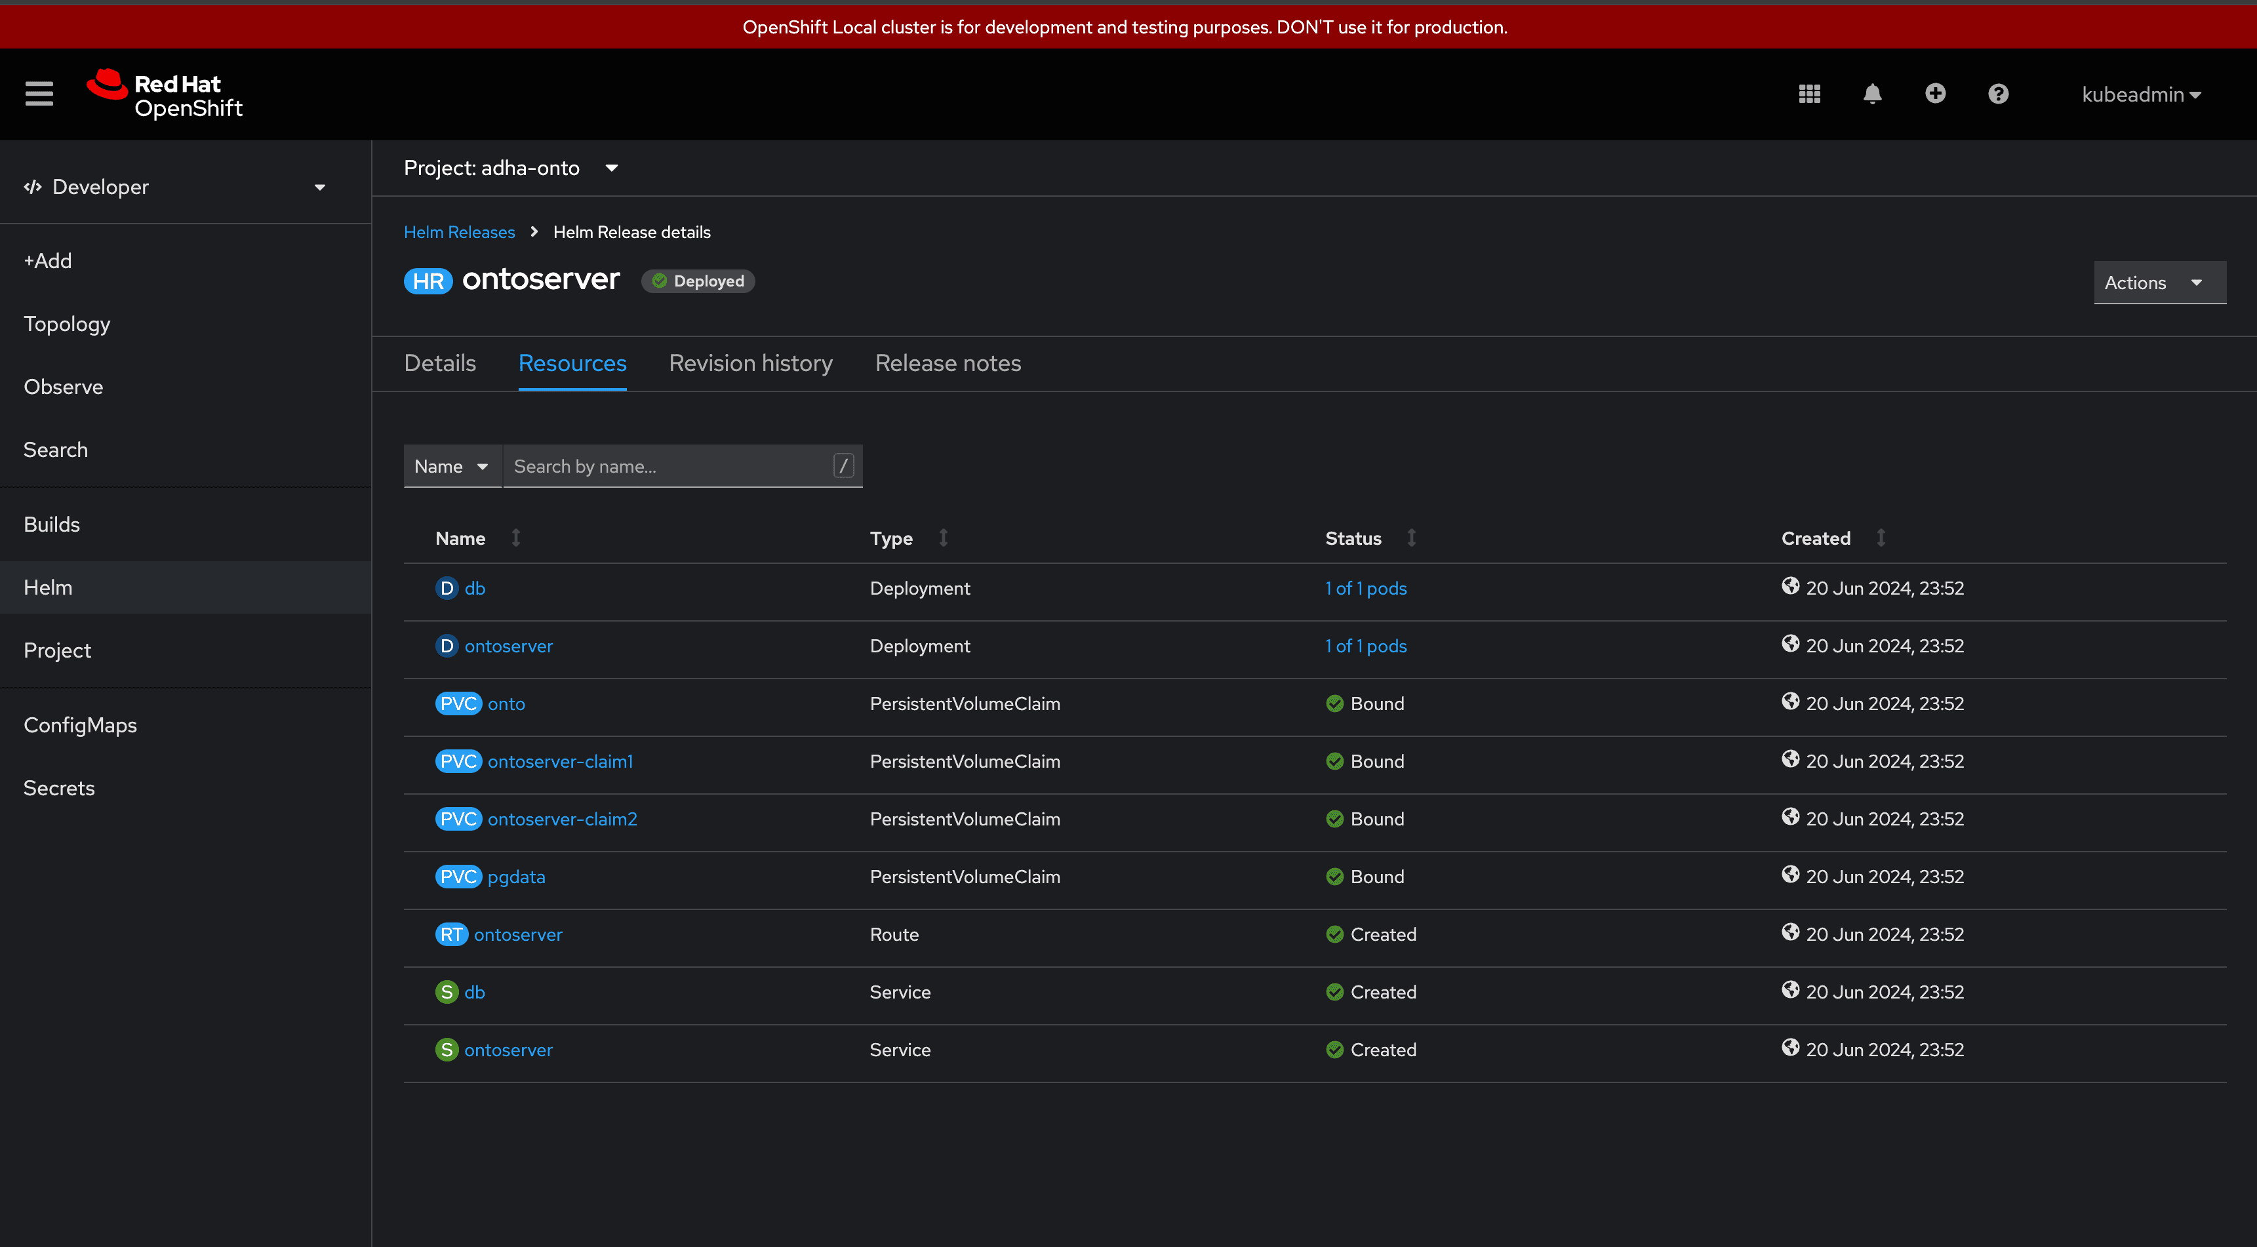Click the kubeadmin user account expander
The image size is (2257, 1247).
2140,94
